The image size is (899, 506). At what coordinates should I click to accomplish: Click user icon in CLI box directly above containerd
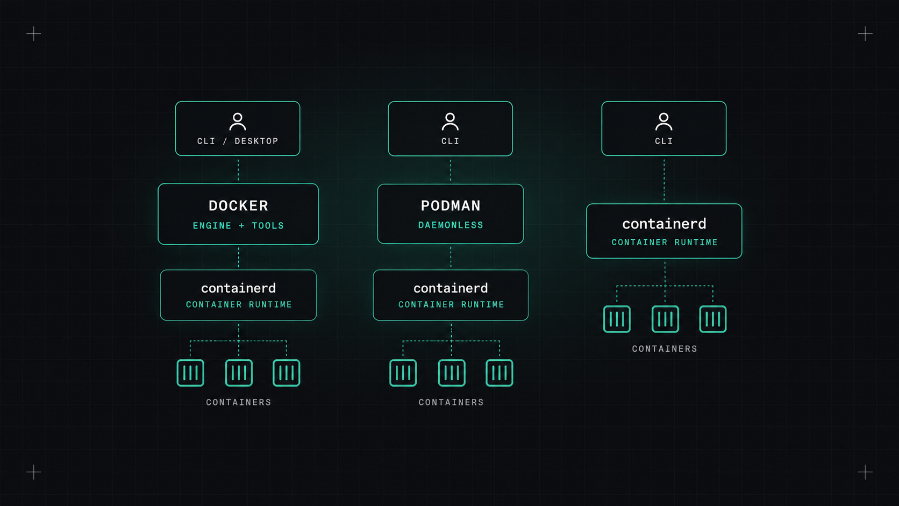[x=664, y=122]
